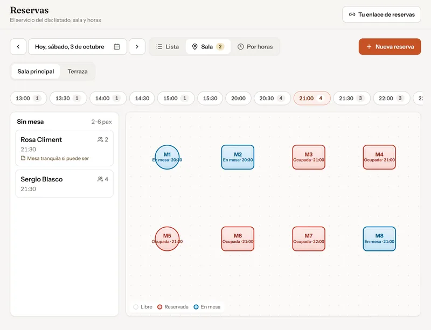431x330 pixels.
Task: Switch to Lista view
Action: (168, 47)
